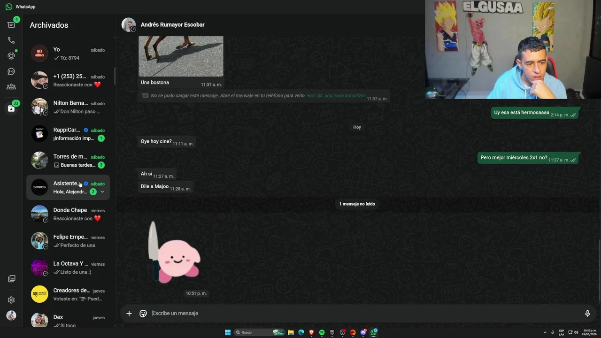
Task: Click the taskbar clock showing 10:55 p. m.
Action: pos(589,332)
